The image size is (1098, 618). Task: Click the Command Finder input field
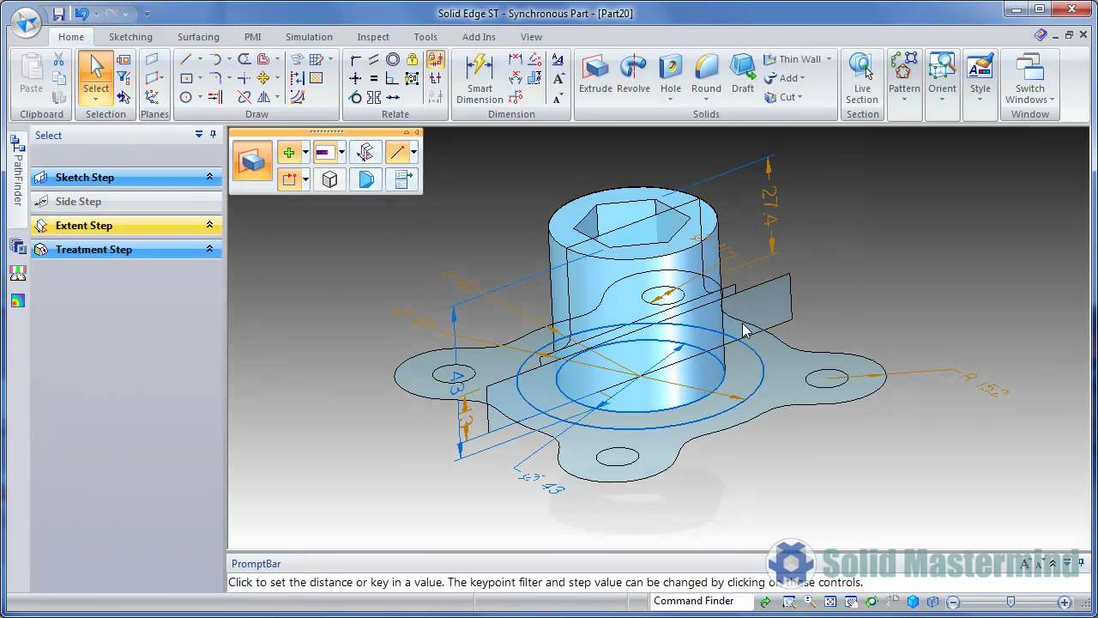pyautogui.click(x=701, y=601)
